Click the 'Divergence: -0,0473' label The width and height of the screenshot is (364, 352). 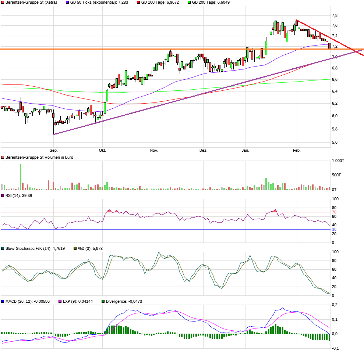coord(124,301)
